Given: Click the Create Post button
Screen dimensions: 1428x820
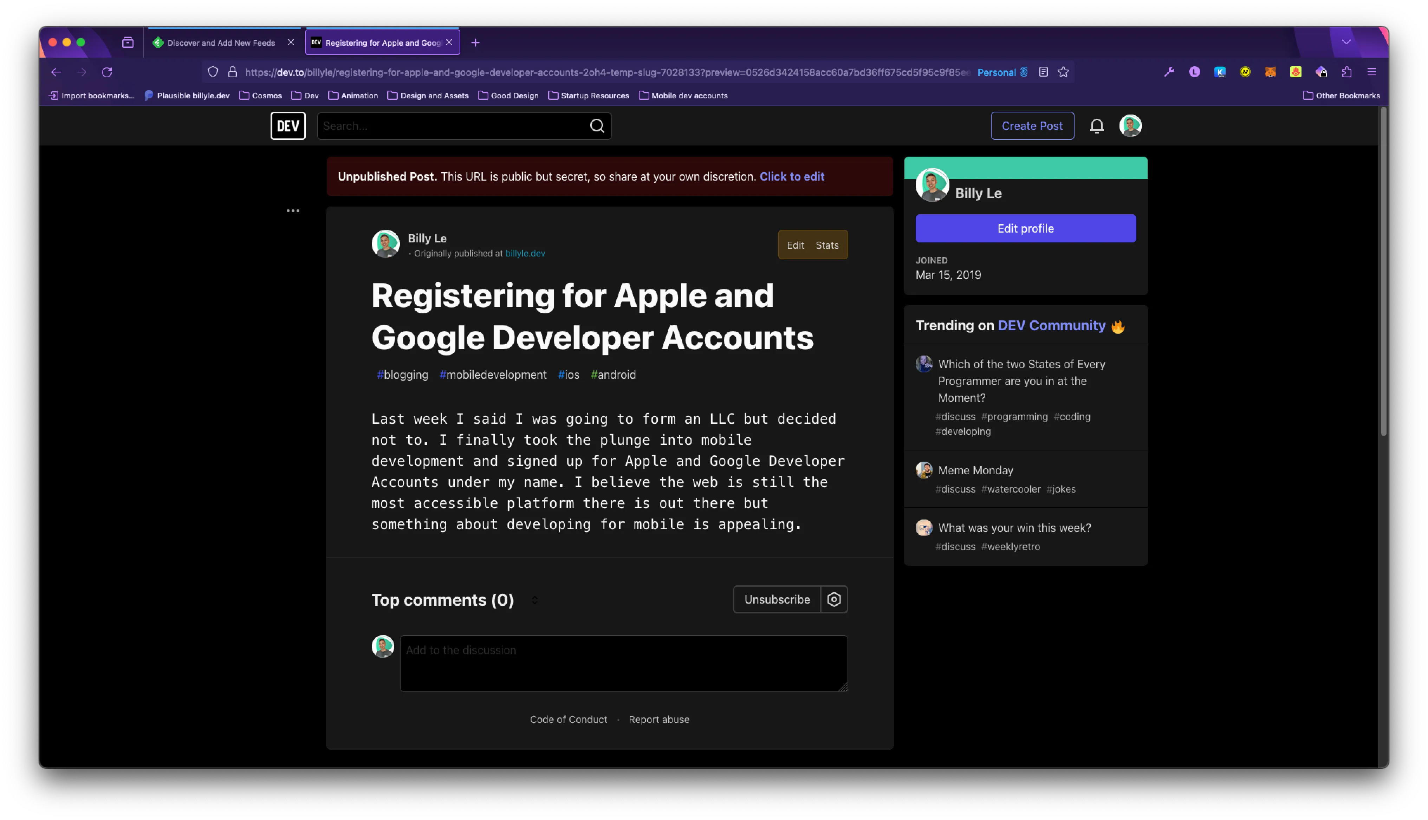Looking at the screenshot, I should [1032, 125].
